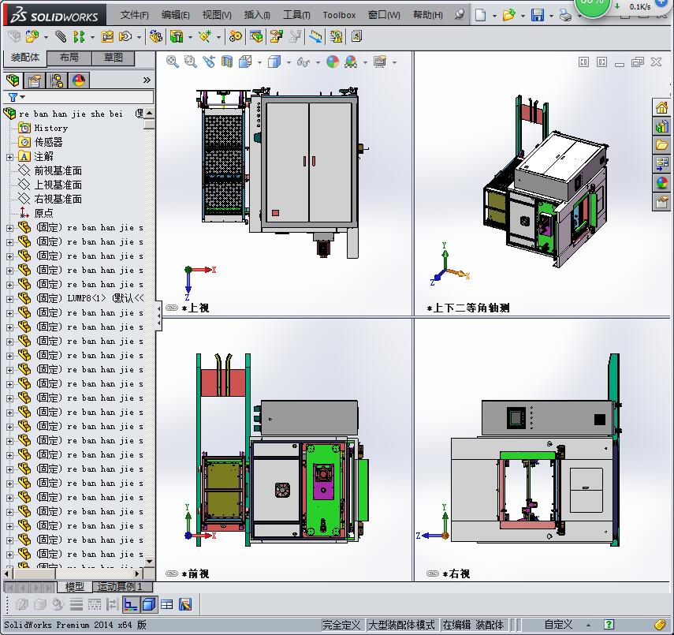Open the DisplayManager tab icon
The image size is (674, 635).
tap(79, 80)
